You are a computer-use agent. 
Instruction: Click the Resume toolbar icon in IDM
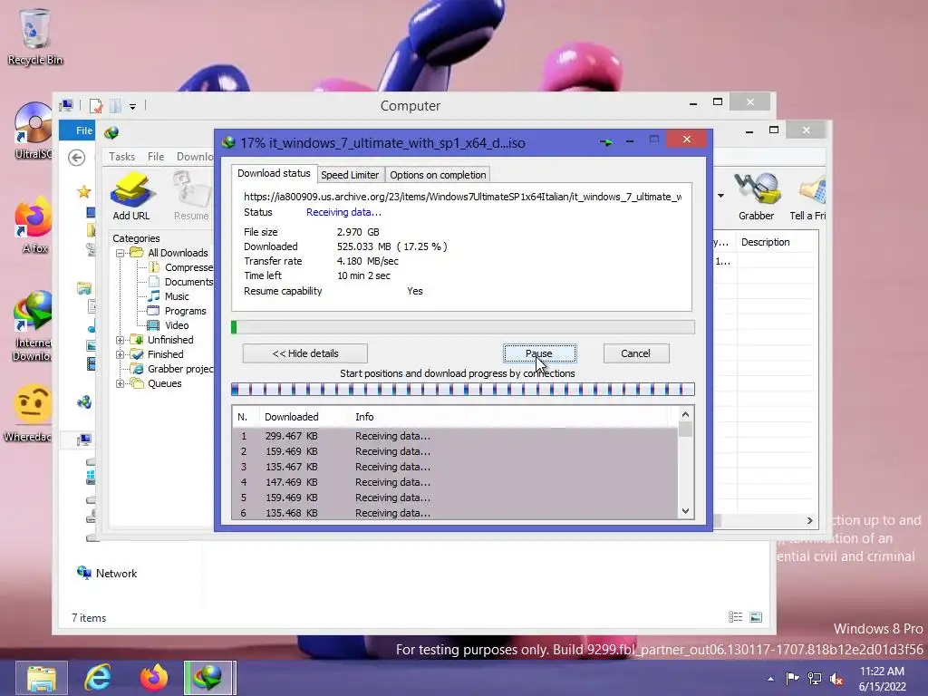[191, 196]
